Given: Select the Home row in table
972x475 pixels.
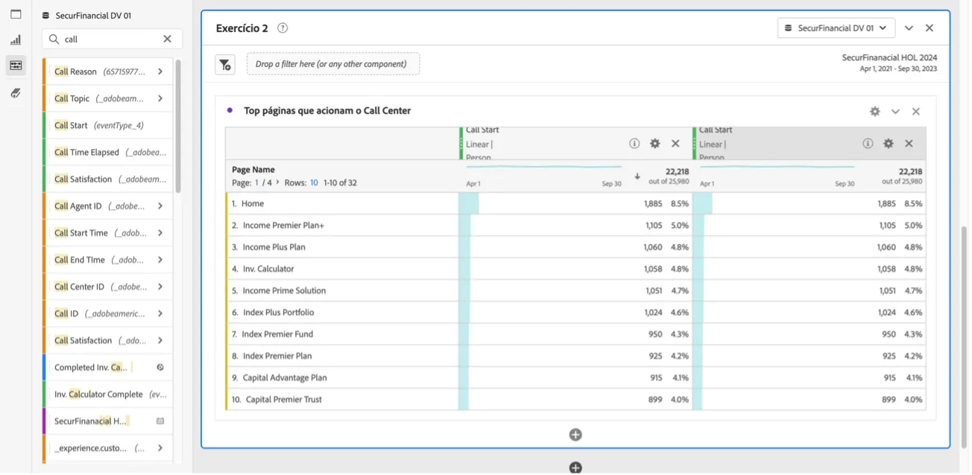Looking at the screenshot, I should [575, 204].
